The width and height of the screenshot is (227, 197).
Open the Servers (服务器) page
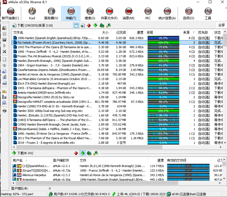coord(51,14)
